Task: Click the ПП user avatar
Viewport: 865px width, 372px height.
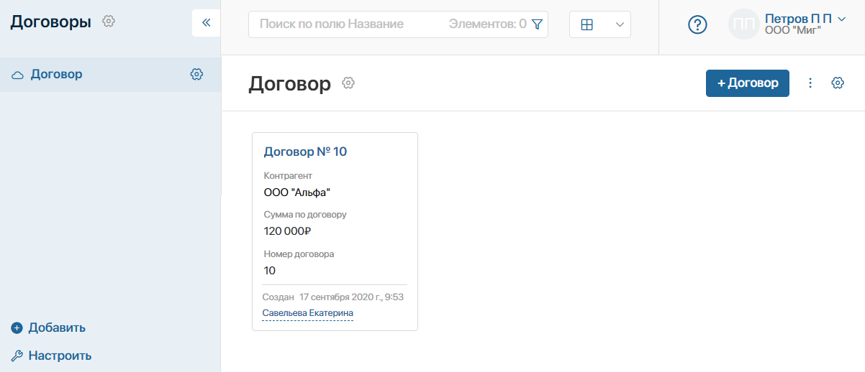Action: [743, 24]
